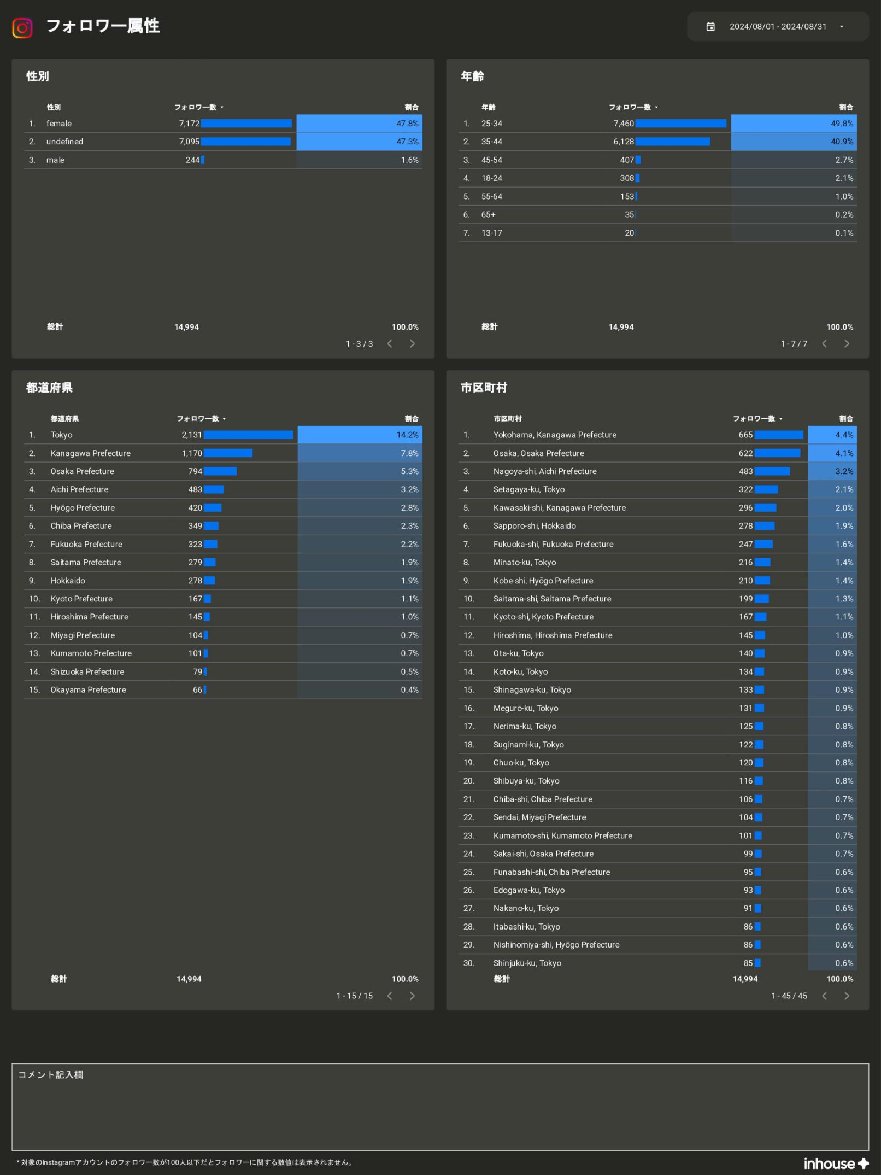The image size is (881, 1175).
Task: Go to previous page in 都道府県 table
Action: pyautogui.click(x=390, y=996)
